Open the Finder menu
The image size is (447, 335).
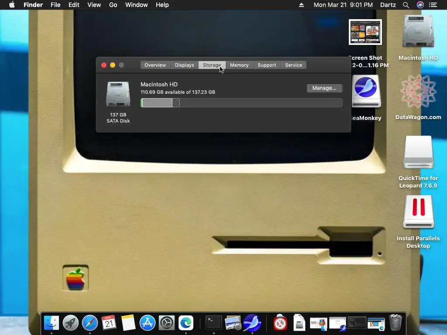(x=33, y=5)
